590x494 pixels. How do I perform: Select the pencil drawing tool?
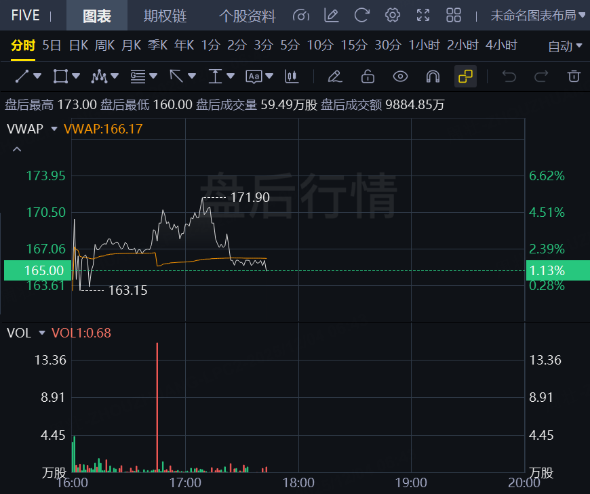coord(334,76)
